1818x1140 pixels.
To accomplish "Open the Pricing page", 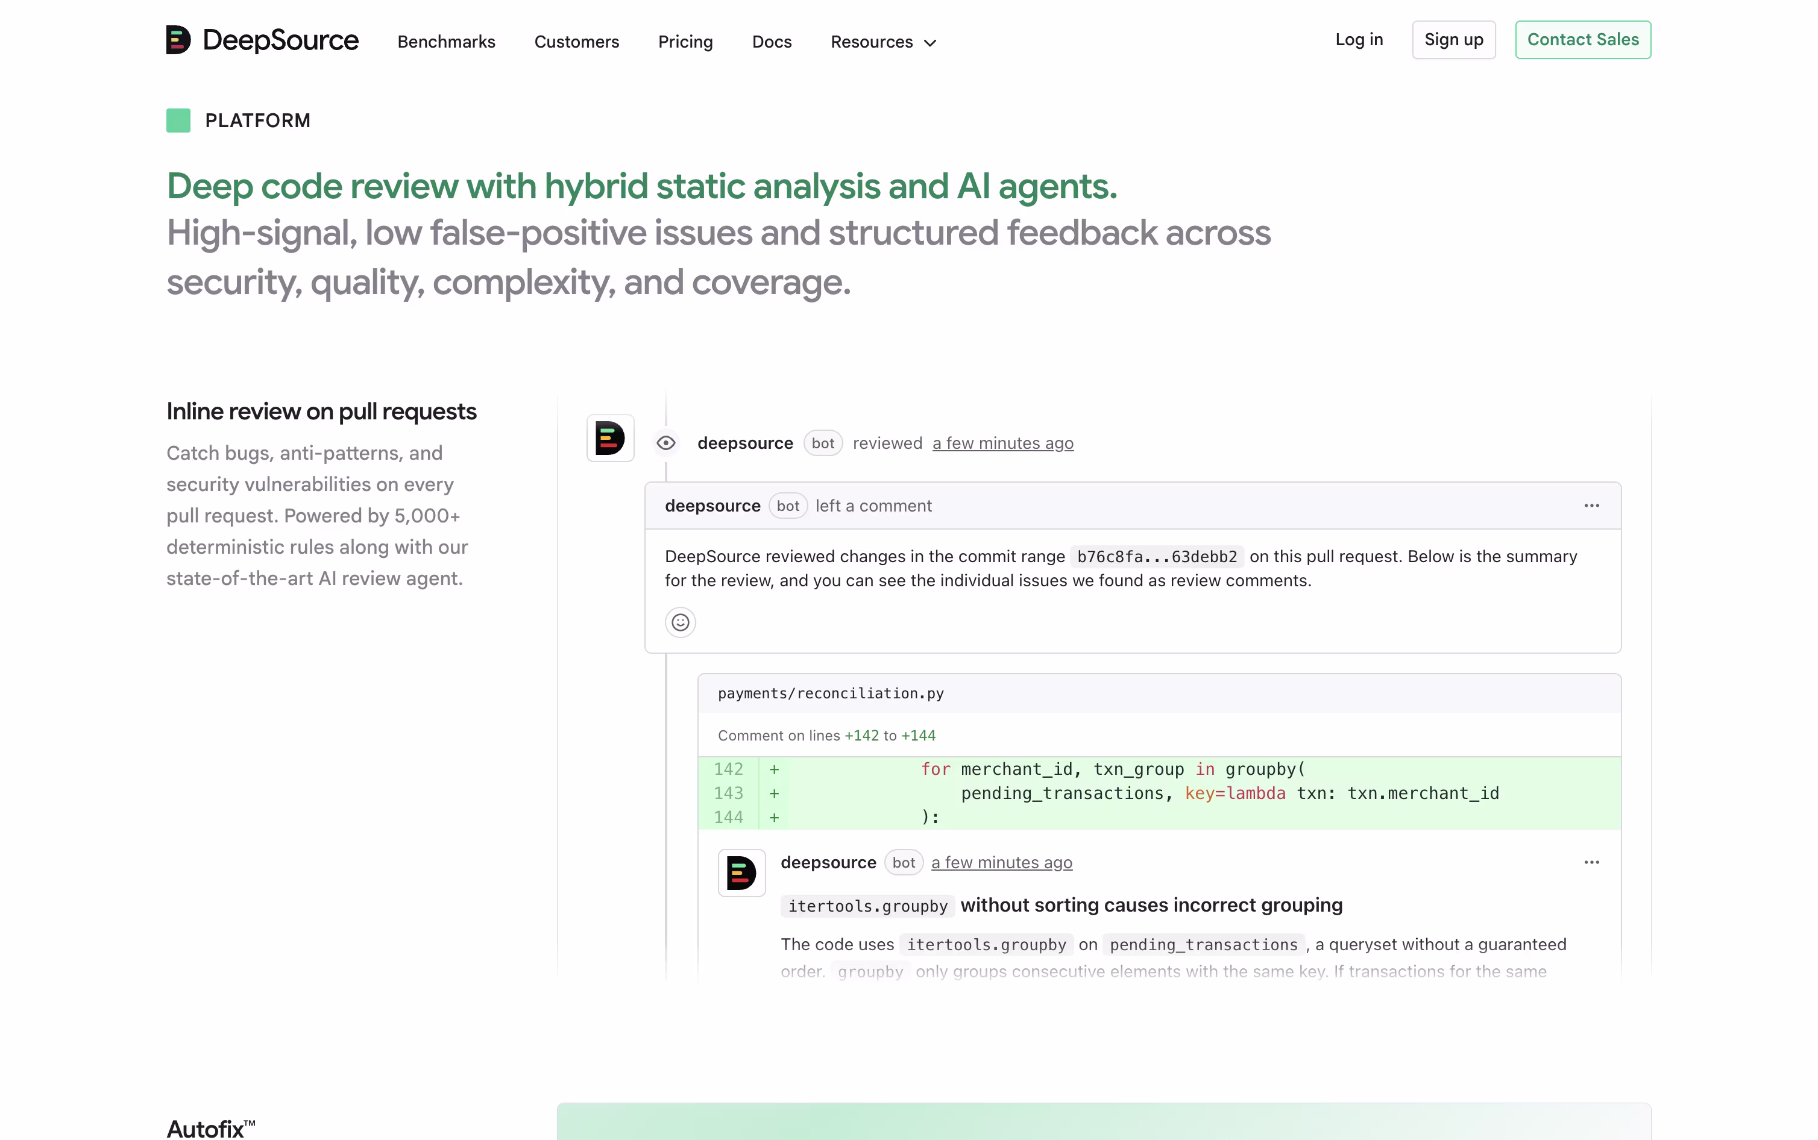I will point(685,42).
